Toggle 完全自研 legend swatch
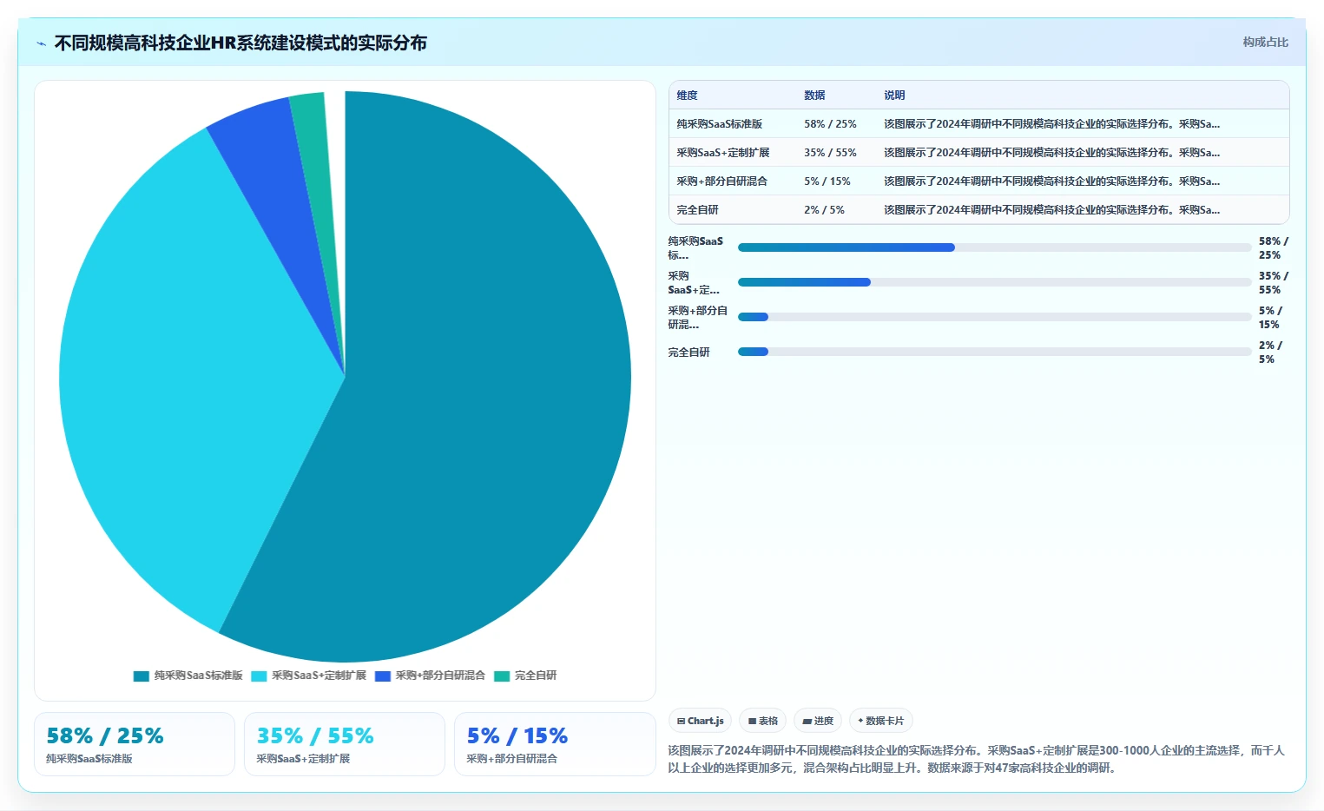 click(502, 676)
